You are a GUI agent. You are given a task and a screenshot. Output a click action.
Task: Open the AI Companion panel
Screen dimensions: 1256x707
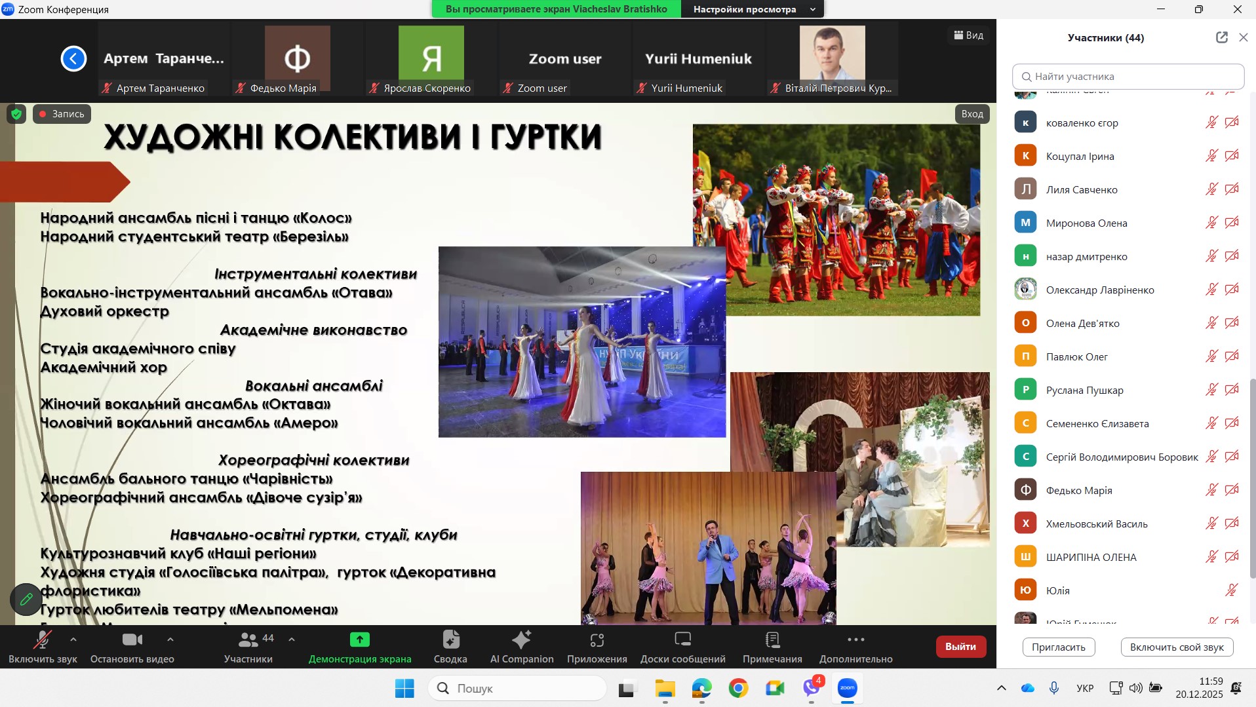click(x=522, y=646)
